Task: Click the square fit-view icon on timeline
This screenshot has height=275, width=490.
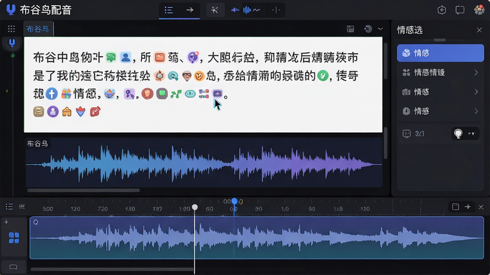Action: click(x=456, y=207)
